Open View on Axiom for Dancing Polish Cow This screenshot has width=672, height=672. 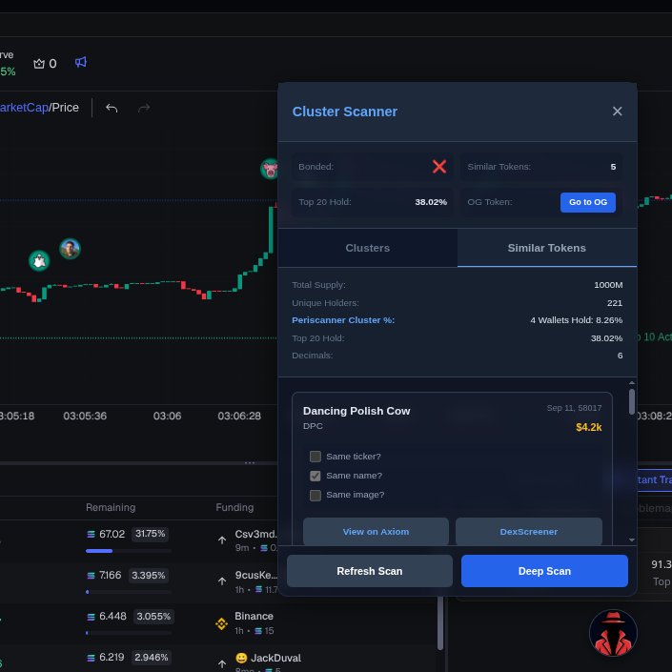pyautogui.click(x=376, y=532)
